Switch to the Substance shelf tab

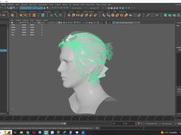tap(100, 12)
